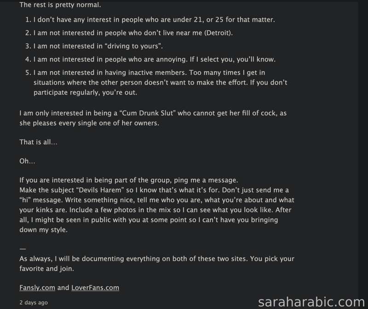Select list item 5 about inactive members
Viewport: 368px width, 309px height.
pos(156,82)
